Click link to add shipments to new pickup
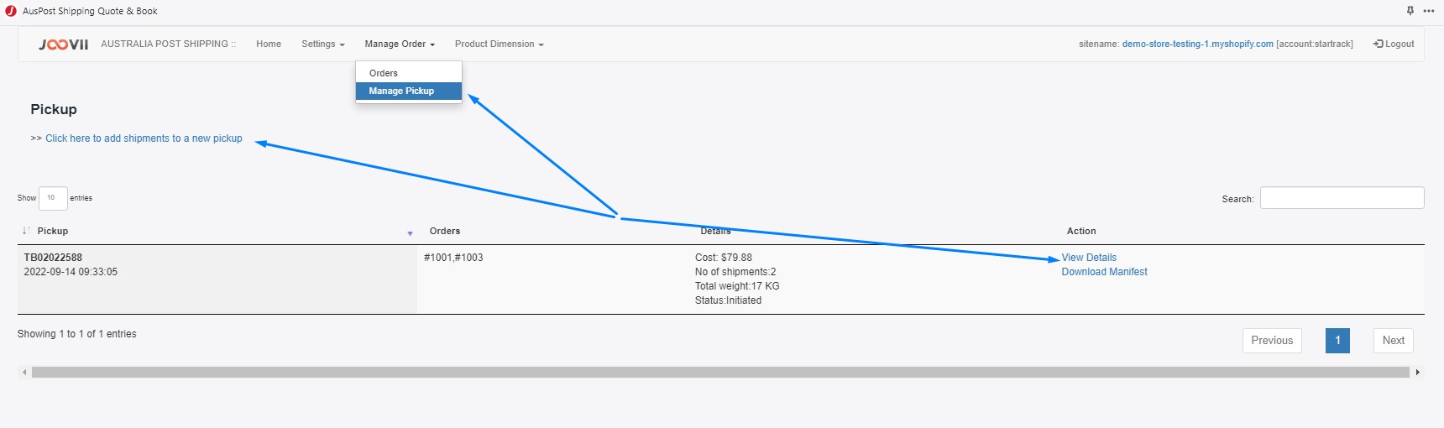Viewport: 1444px width, 428px height. point(144,138)
